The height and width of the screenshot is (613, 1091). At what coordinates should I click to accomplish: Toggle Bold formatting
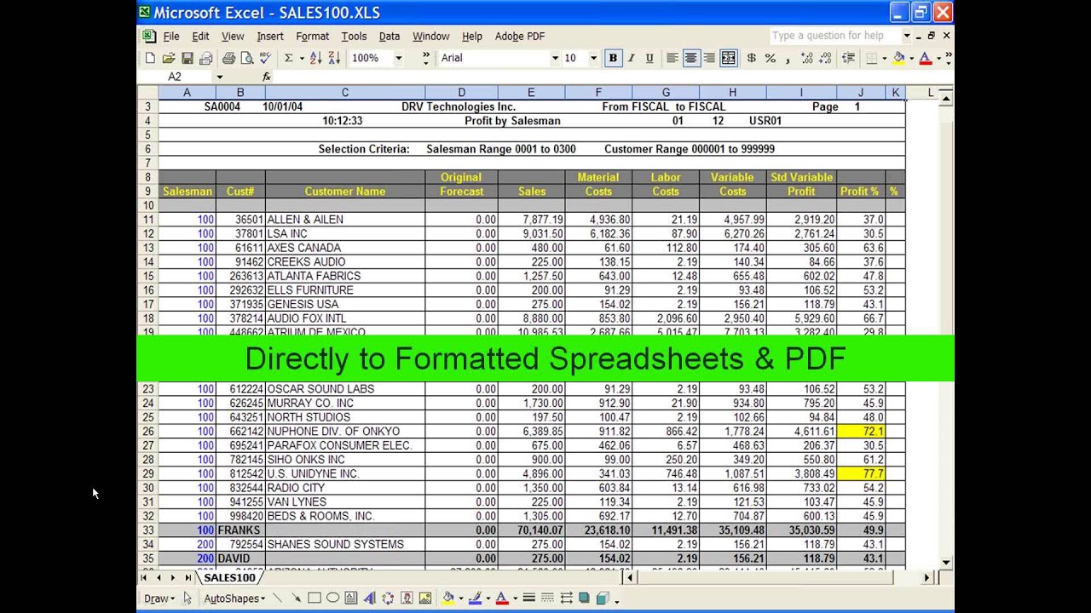(x=613, y=58)
